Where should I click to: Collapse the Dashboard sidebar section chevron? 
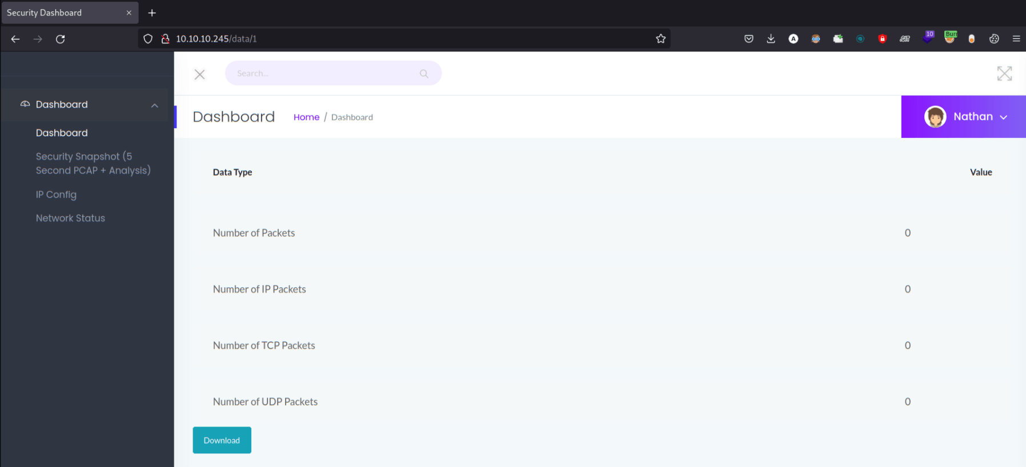click(x=154, y=105)
